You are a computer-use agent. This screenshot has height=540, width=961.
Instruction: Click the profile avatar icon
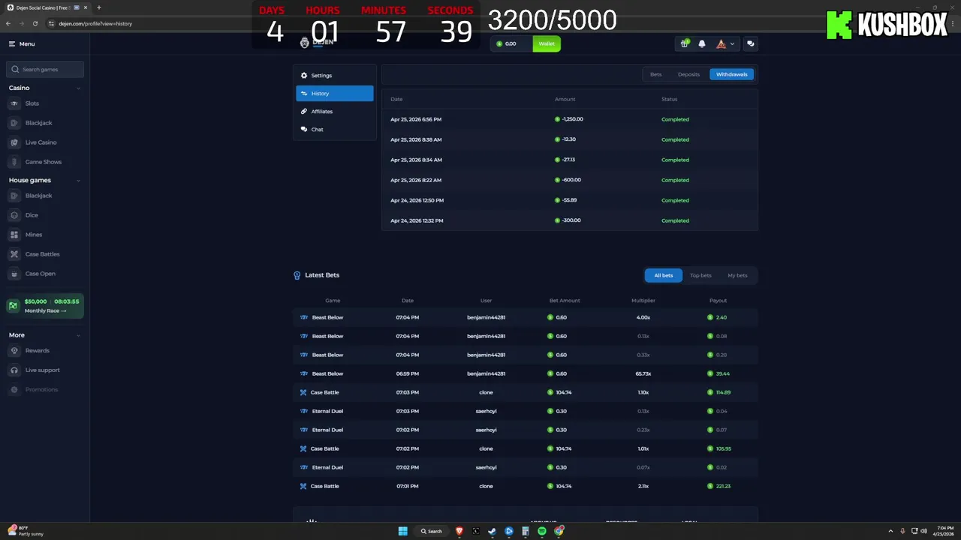pyautogui.click(x=721, y=43)
